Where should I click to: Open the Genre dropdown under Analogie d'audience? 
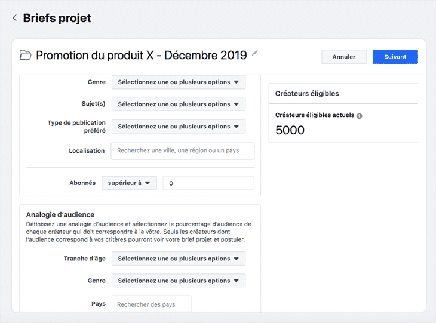pyautogui.click(x=178, y=281)
